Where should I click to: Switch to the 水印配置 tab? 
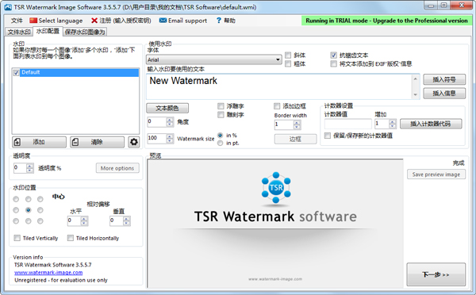tap(48, 31)
